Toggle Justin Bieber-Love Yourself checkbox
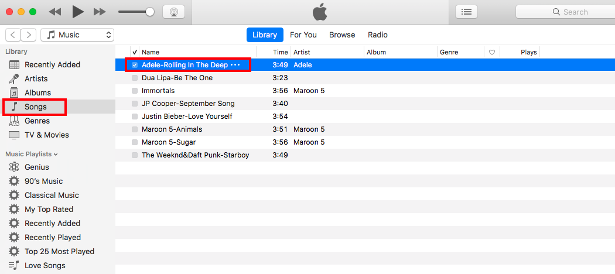 [x=135, y=117]
